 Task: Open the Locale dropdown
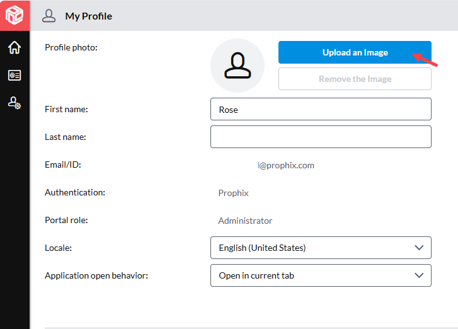point(321,248)
